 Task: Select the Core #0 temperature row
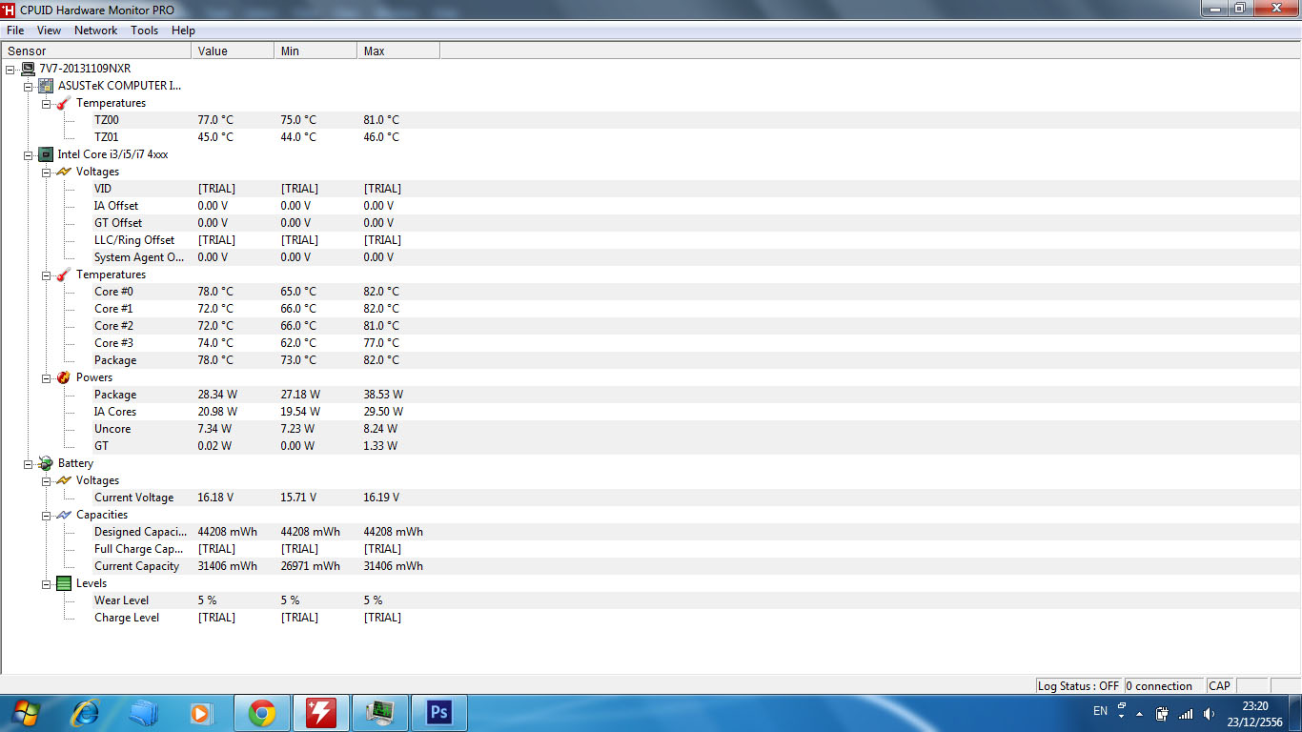coord(650,292)
